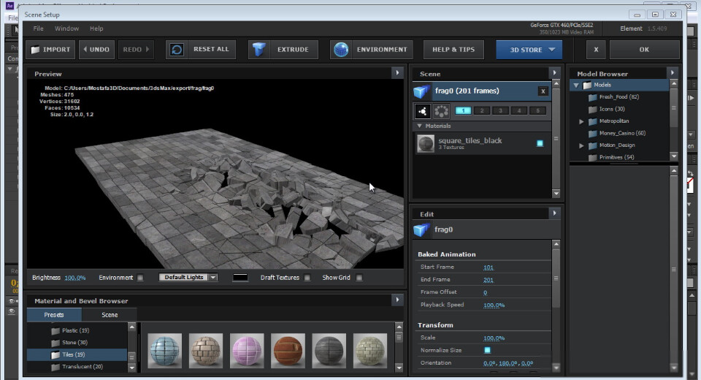The height and width of the screenshot is (380, 701).
Task: Undo the last action
Action: point(96,50)
